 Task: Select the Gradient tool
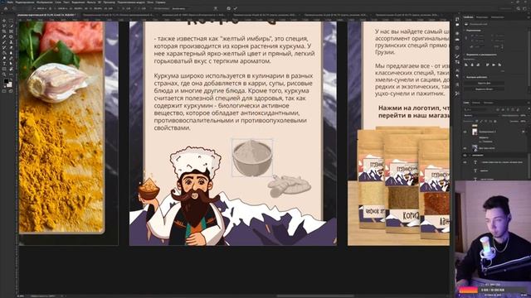4,53
